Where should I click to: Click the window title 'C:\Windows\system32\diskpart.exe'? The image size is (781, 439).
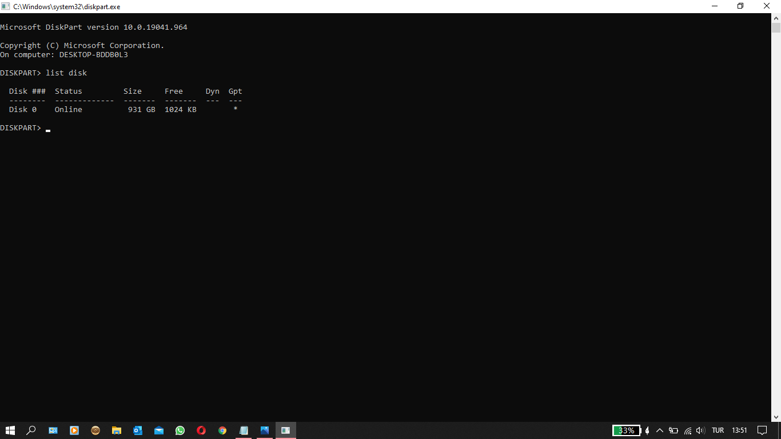pyautogui.click(x=67, y=7)
